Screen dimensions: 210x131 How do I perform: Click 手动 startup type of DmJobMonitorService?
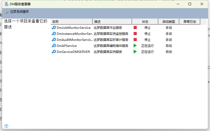[169, 28]
